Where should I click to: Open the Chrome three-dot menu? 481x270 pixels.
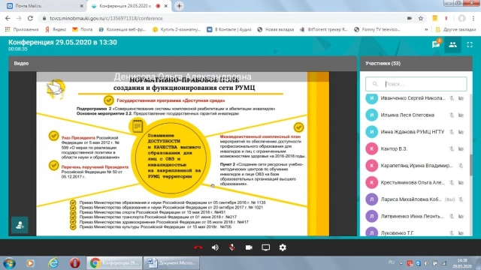tap(473, 18)
